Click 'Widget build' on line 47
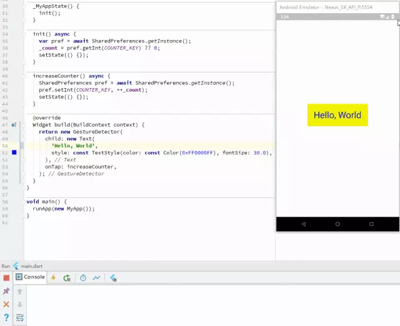 pos(51,125)
